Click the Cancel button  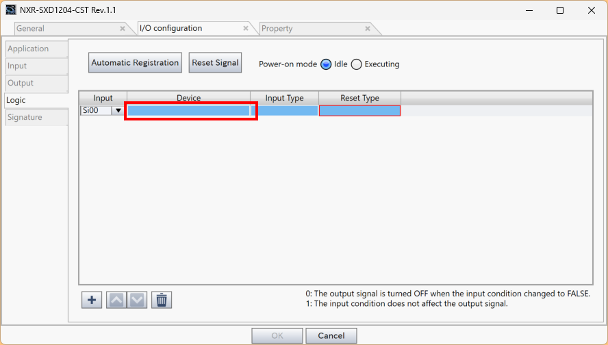tap(331, 335)
